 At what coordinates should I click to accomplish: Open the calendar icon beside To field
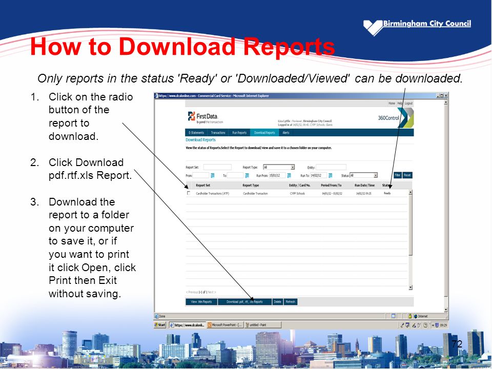click(x=247, y=175)
